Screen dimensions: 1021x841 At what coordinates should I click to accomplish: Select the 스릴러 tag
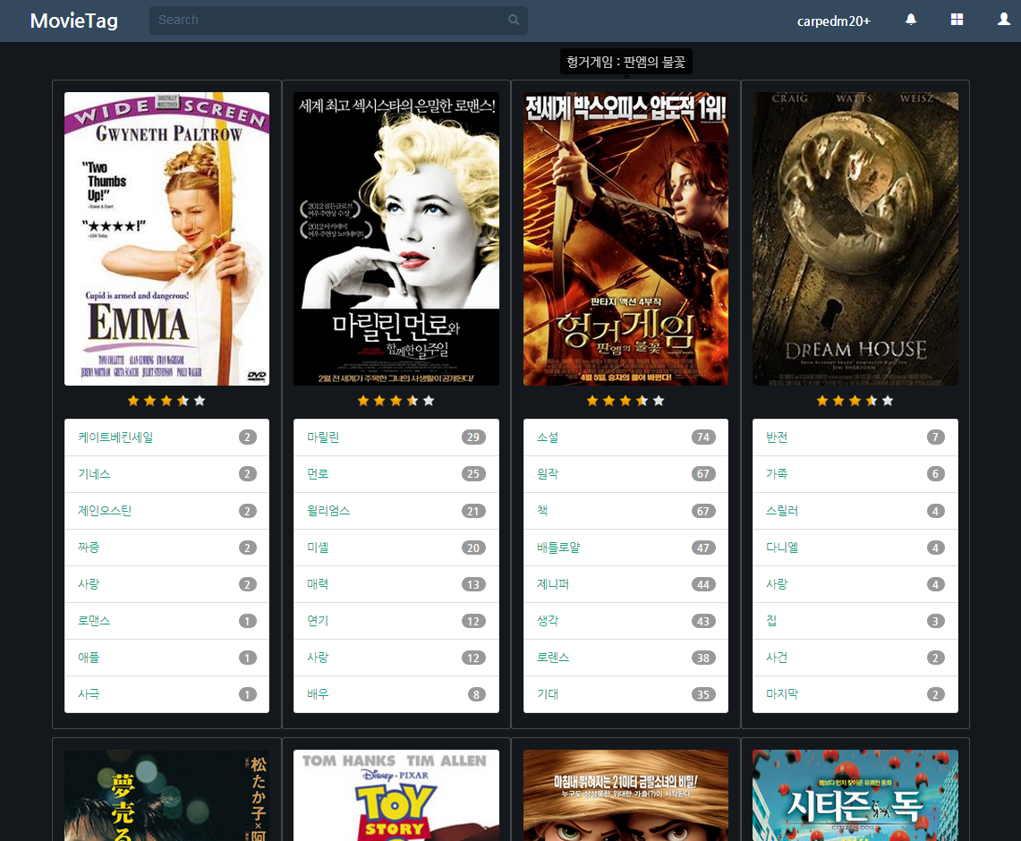(855, 511)
